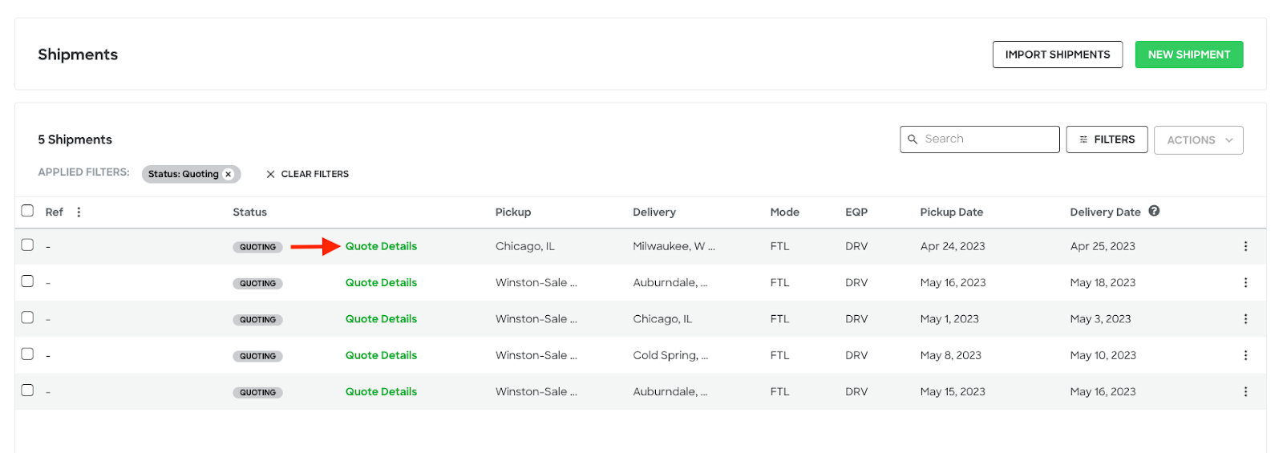Select the checkbox for the Cold Spring shipment
Viewport: 1283px width, 453px height.
pyautogui.click(x=27, y=354)
